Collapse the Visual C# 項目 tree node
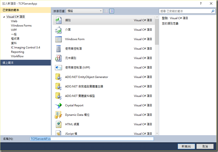Viewport: 218px width, 152px height. coord(4,17)
